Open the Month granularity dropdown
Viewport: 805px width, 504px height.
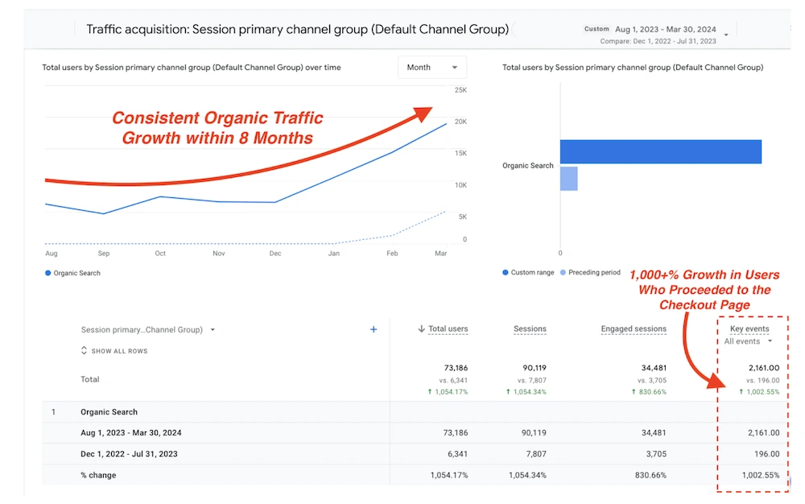(432, 68)
